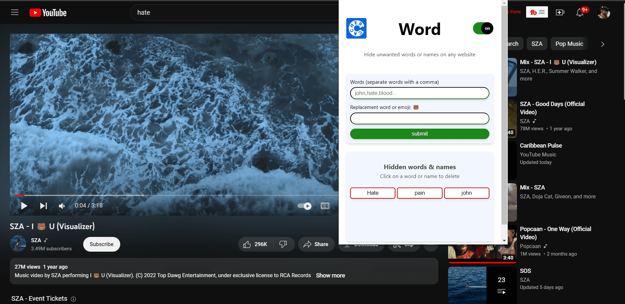Reveal more filter chips with the chevron
Viewport: 625px width, 304px height.
tap(603, 44)
